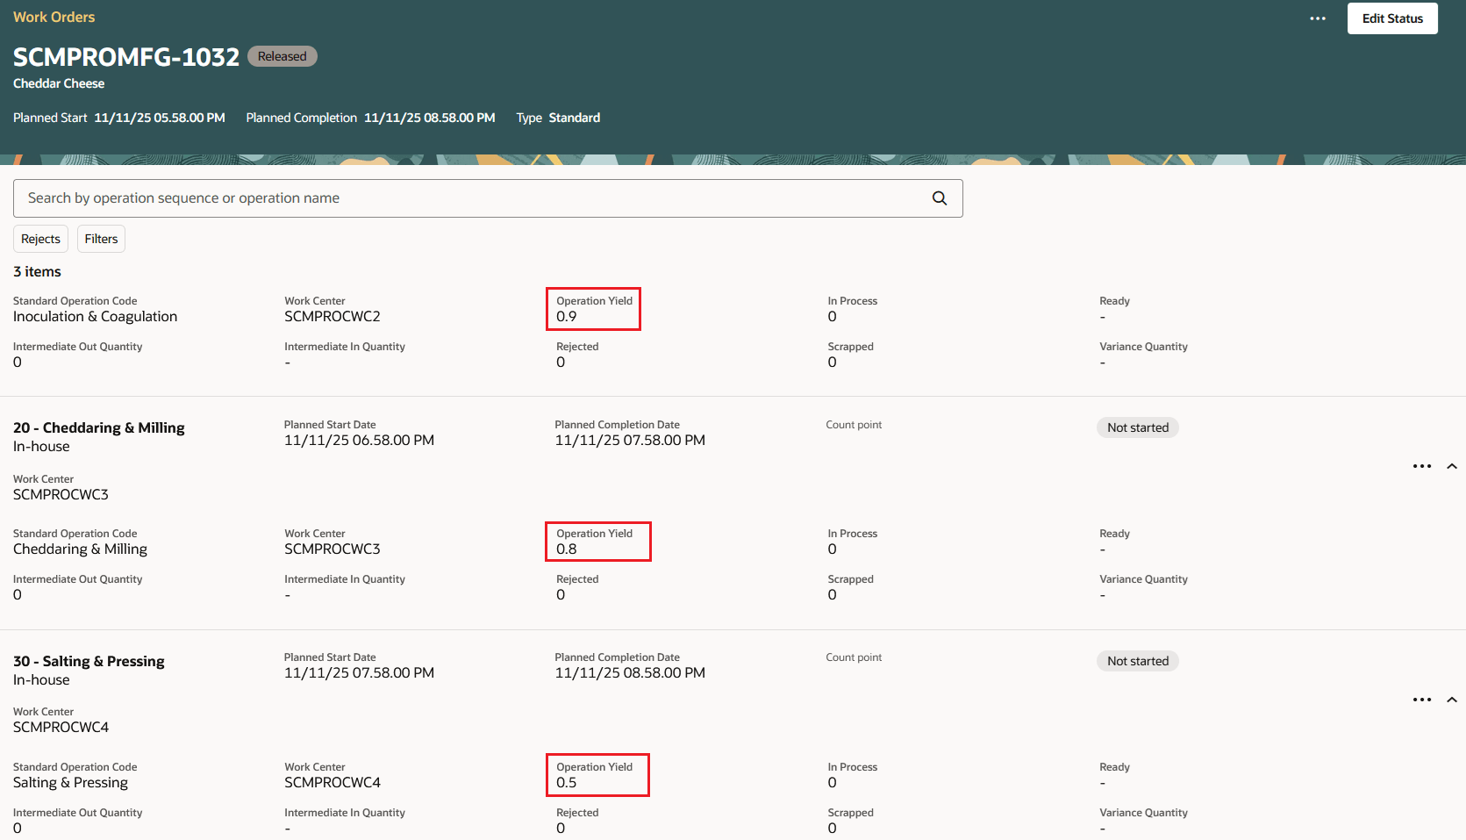
Task: Collapse the Salting & Pressing operation section
Action: coord(1453,700)
